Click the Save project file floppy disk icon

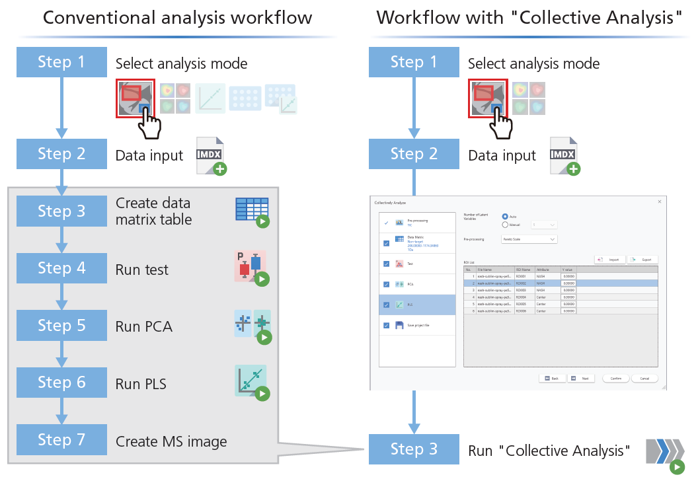pos(399,325)
